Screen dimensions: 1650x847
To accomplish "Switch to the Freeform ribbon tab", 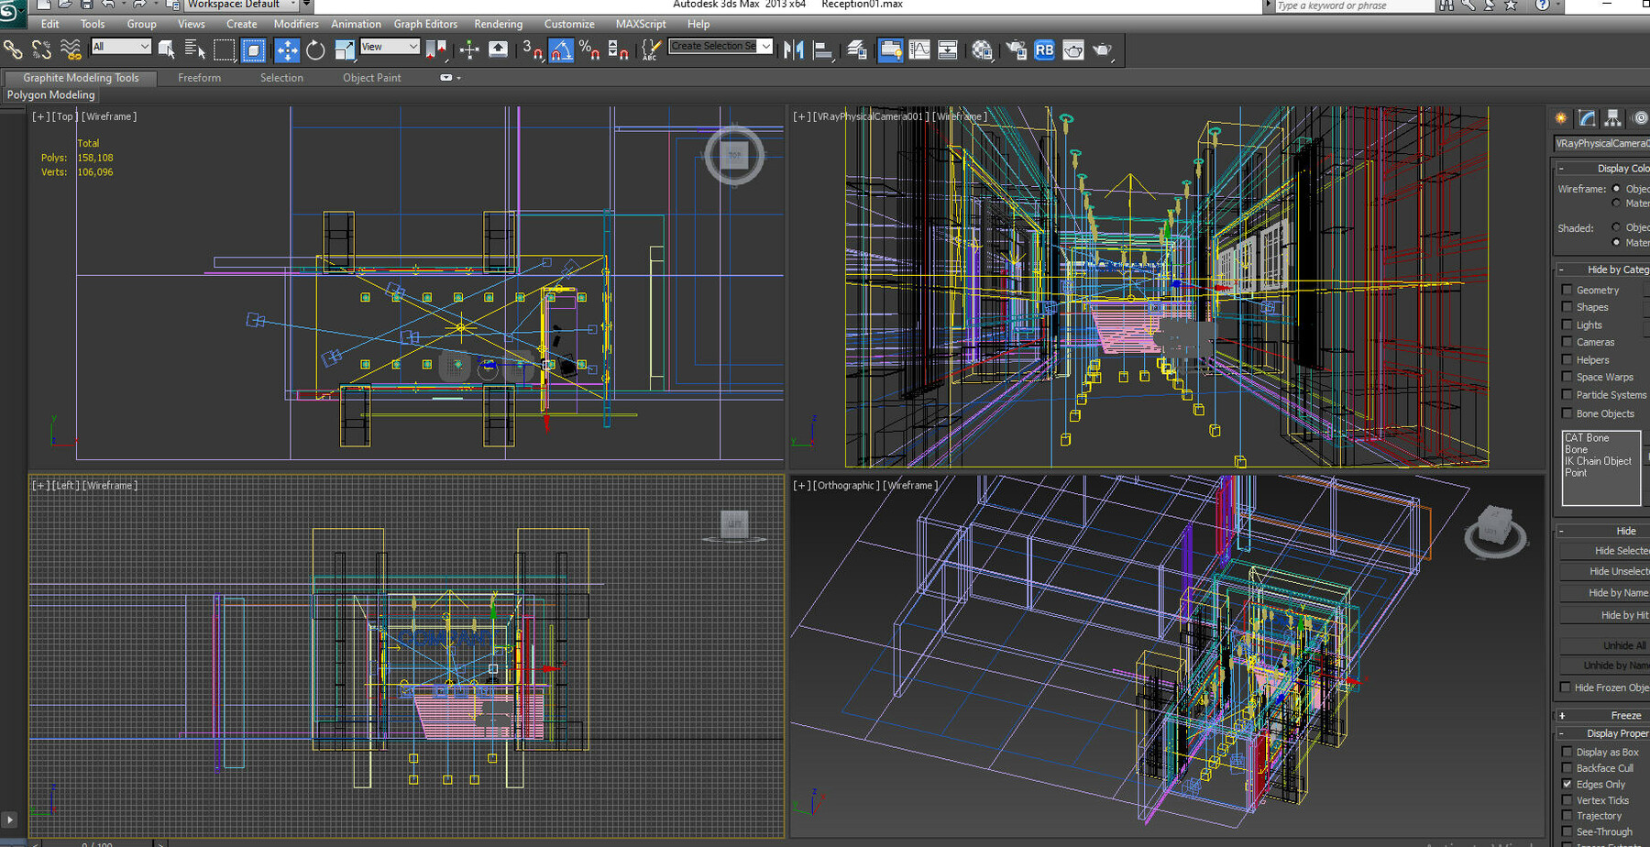I will click(199, 78).
